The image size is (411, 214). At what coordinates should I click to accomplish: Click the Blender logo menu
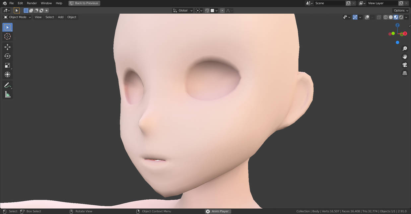5,3
